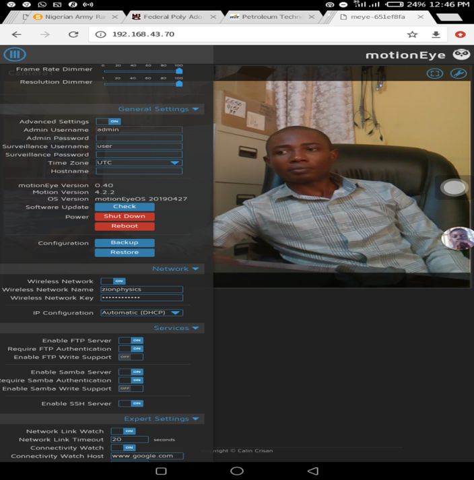
Task: Turn off Enable SSH Server
Action: pyautogui.click(x=131, y=403)
